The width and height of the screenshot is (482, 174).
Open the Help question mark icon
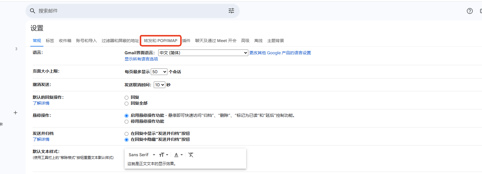(470, 11)
